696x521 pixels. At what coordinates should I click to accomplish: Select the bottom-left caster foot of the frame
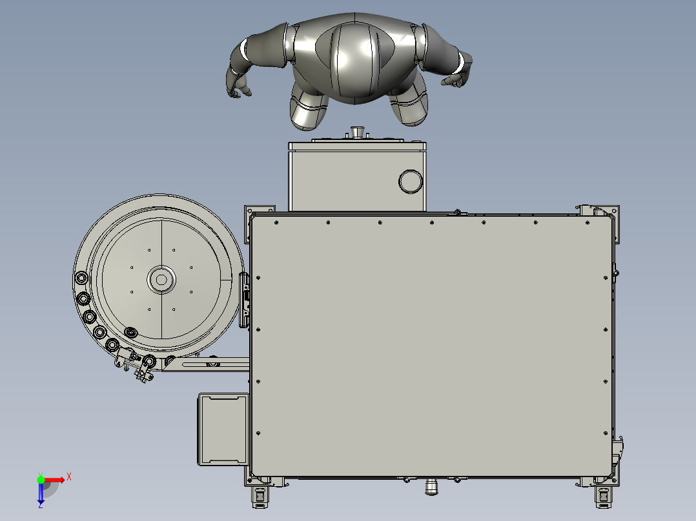point(260,496)
